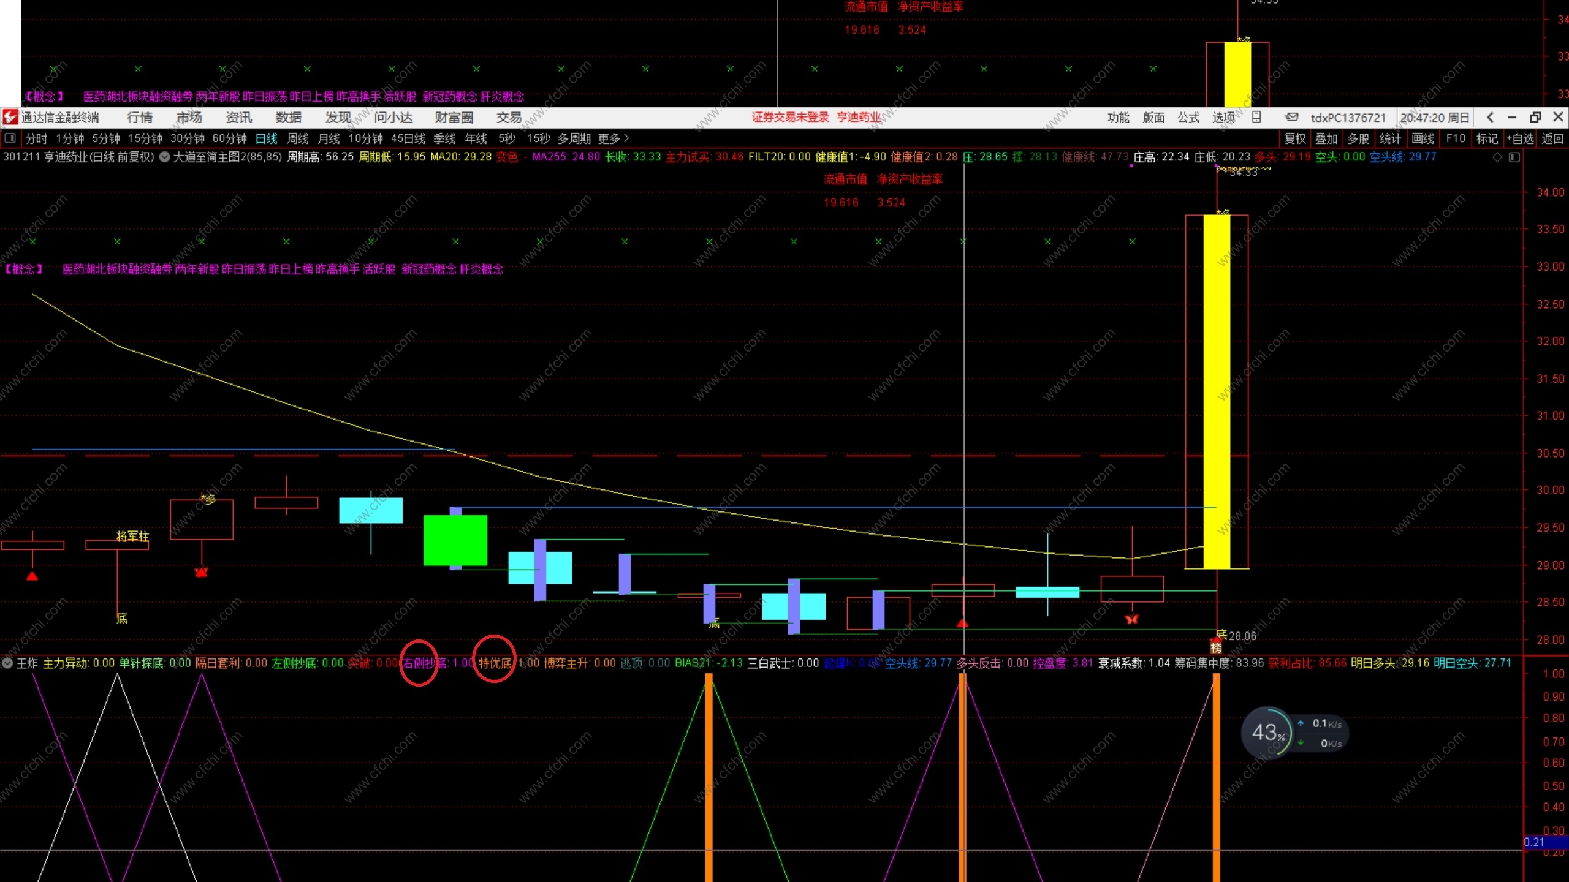Click the bright green candlestick on chart
This screenshot has width=1569, height=882.
[x=455, y=540]
